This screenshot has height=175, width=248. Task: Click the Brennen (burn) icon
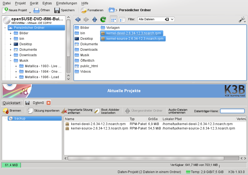click(x=5, y=111)
